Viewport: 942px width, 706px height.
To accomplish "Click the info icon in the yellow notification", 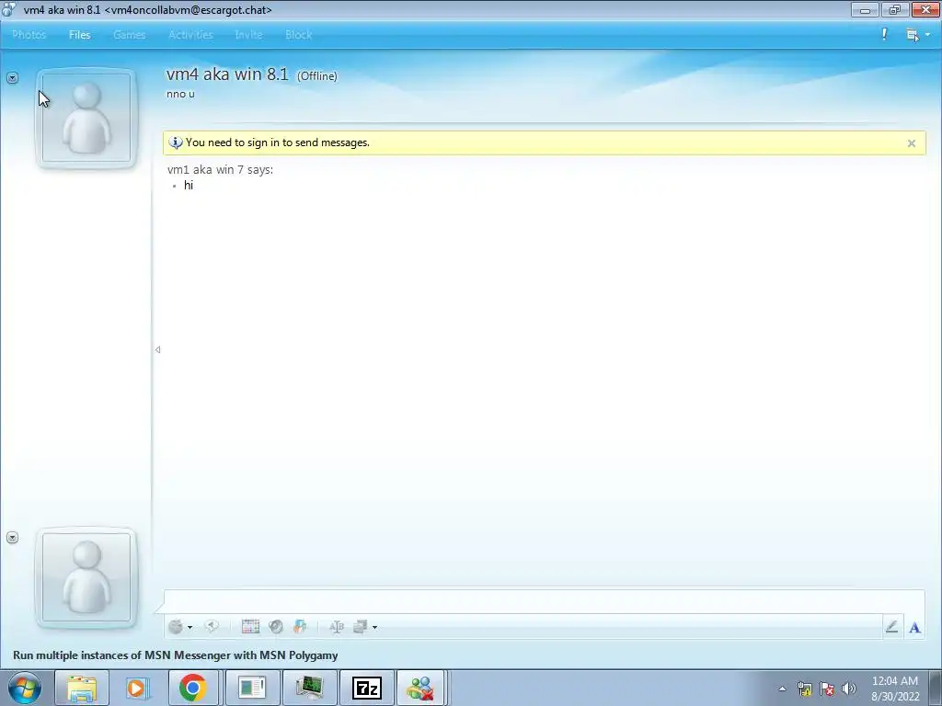I will 176,142.
